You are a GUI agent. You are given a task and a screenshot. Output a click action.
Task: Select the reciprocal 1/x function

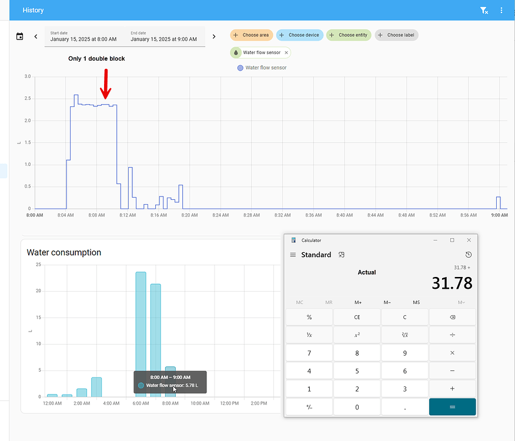309,335
